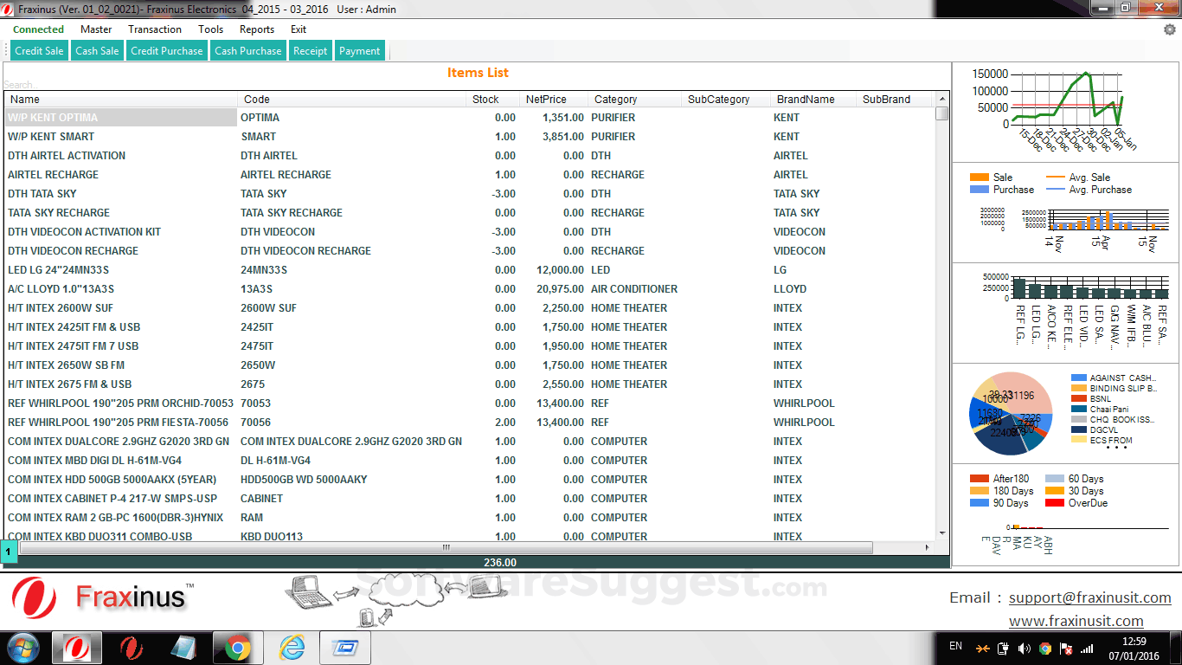This screenshot has width=1182, height=665.
Task: Click the support@fraxinusit.com email link
Action: (x=1089, y=597)
